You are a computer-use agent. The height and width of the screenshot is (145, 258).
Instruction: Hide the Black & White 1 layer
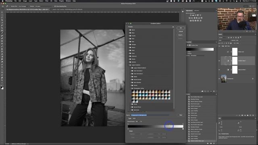219,70
